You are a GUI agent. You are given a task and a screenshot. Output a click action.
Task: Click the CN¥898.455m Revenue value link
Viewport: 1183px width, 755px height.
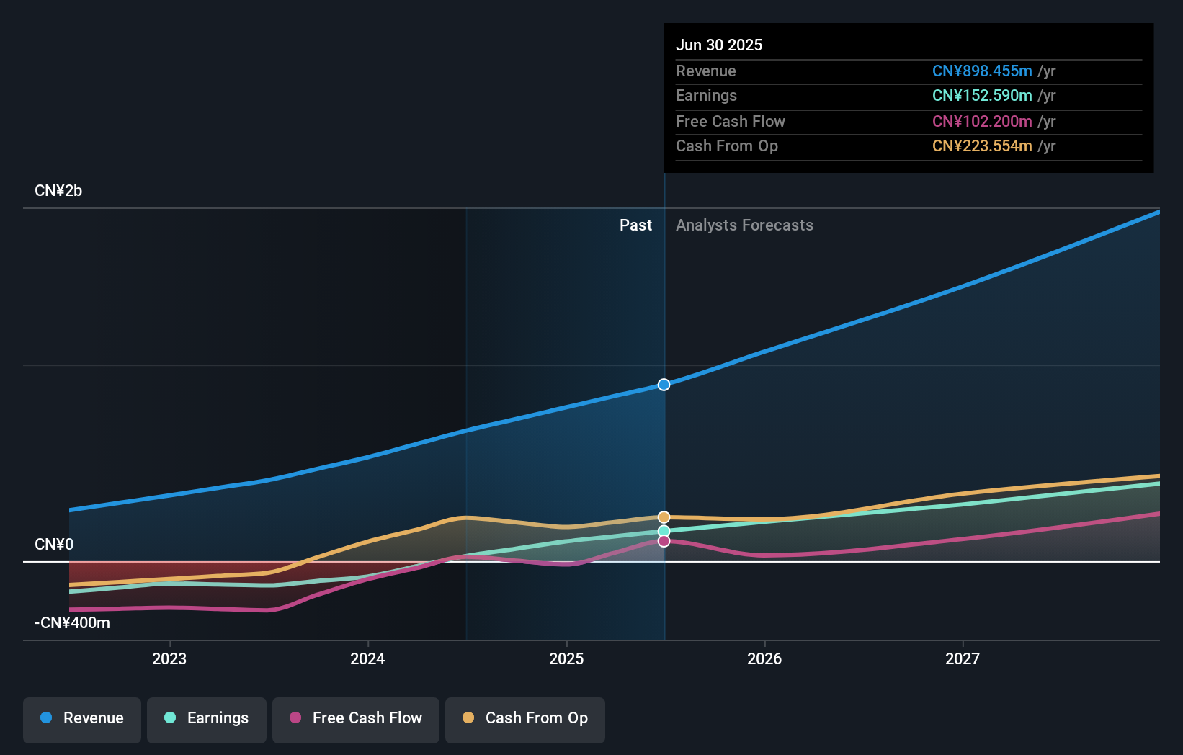981,71
